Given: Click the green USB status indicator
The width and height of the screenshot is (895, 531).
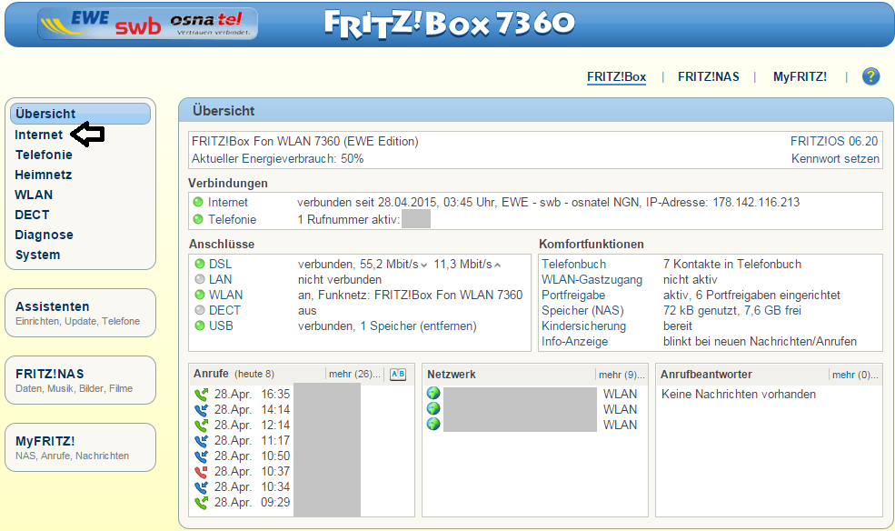Looking at the screenshot, I should pyautogui.click(x=200, y=326).
